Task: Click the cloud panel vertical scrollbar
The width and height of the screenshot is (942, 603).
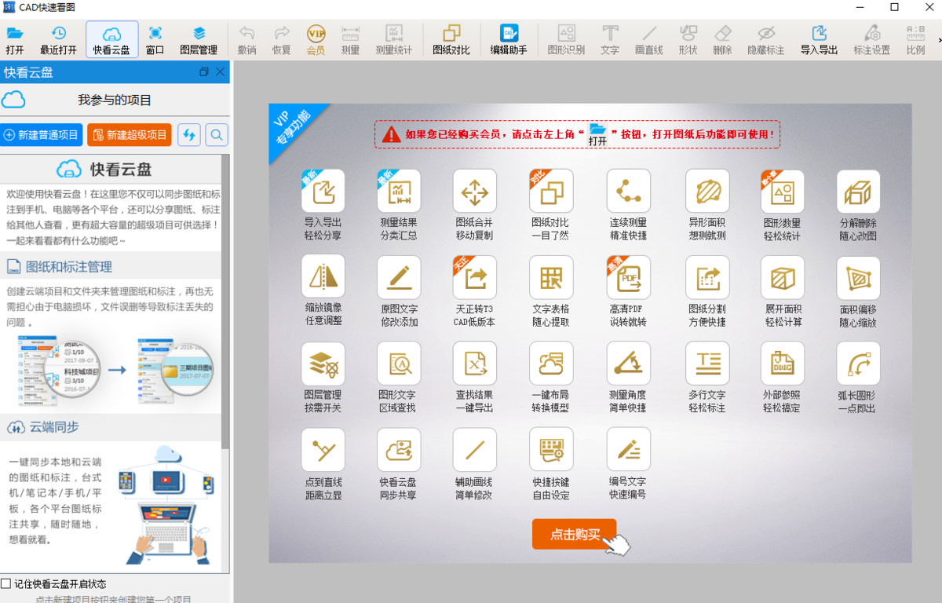Action: pos(225,302)
